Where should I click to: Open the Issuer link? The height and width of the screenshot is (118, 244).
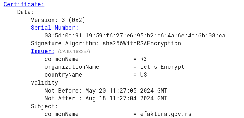tap(43, 51)
